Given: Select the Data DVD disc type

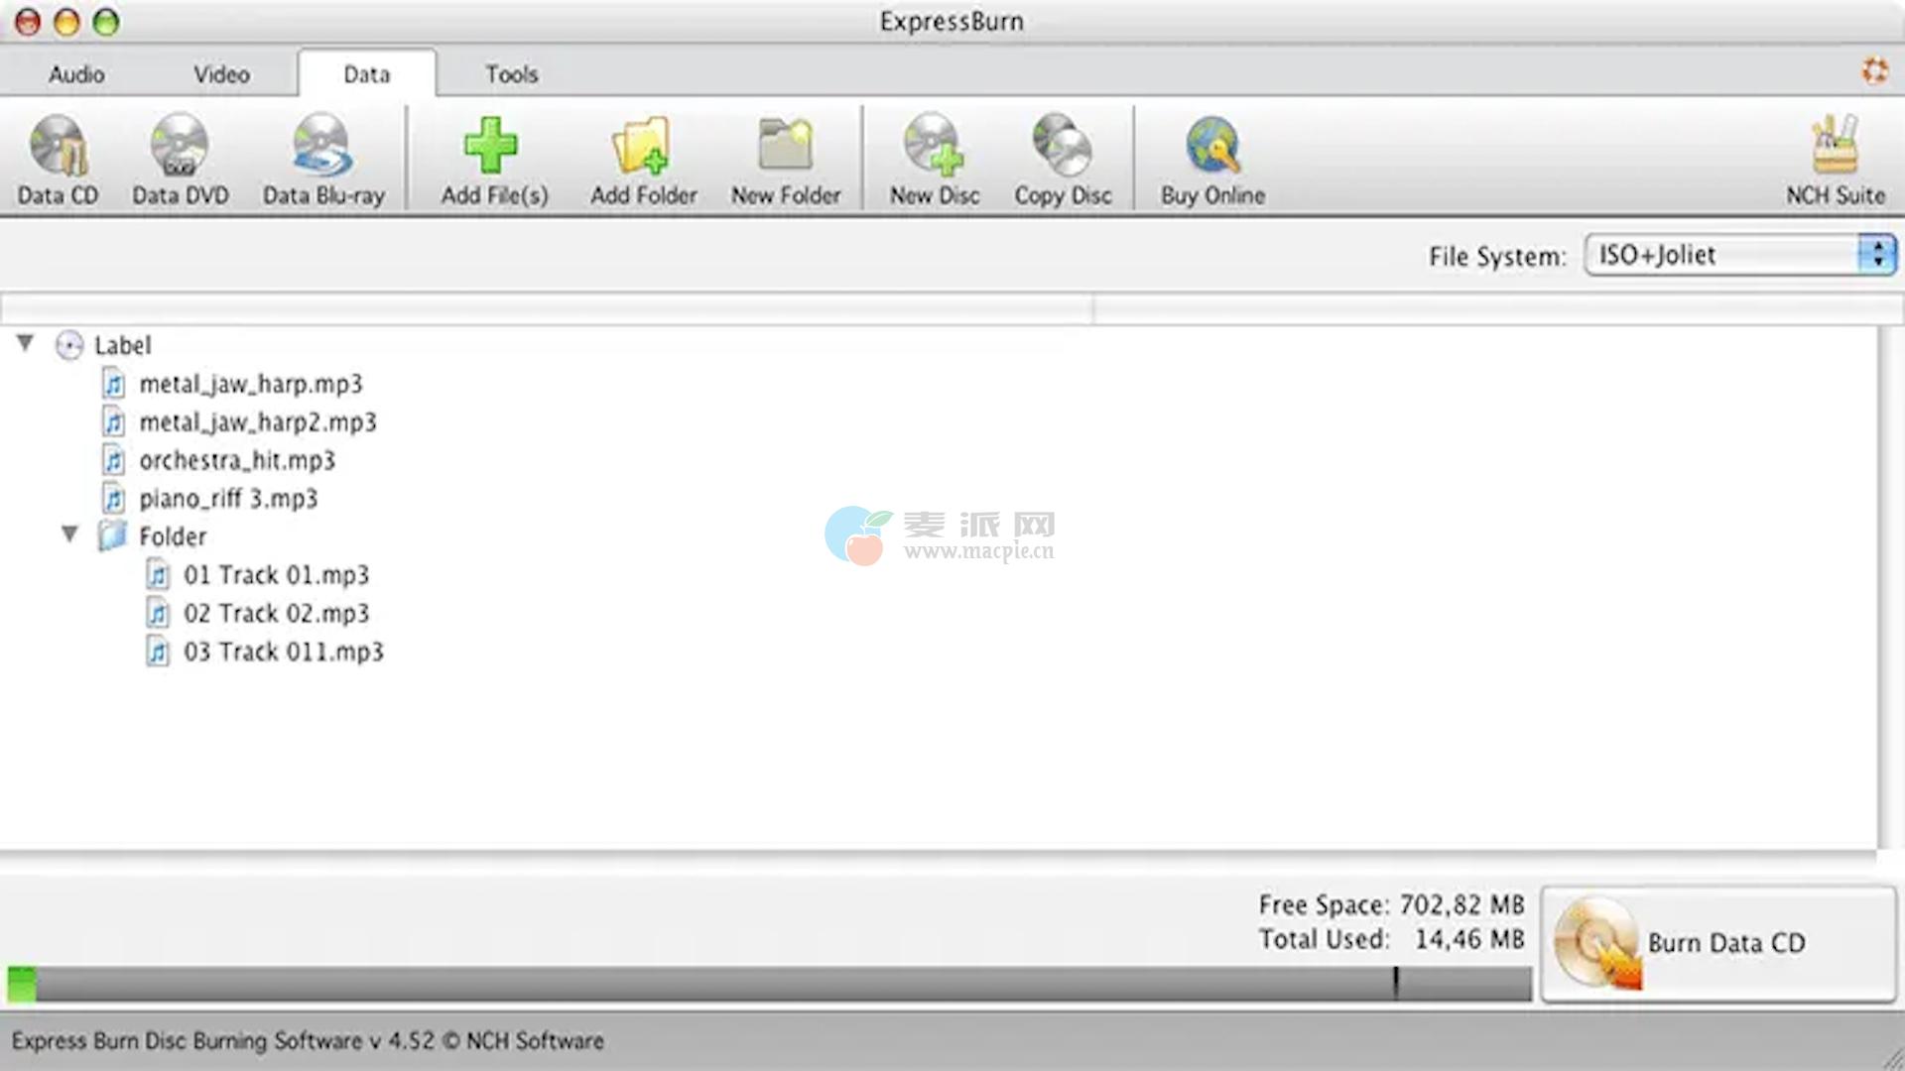Looking at the screenshot, I should pos(181,159).
